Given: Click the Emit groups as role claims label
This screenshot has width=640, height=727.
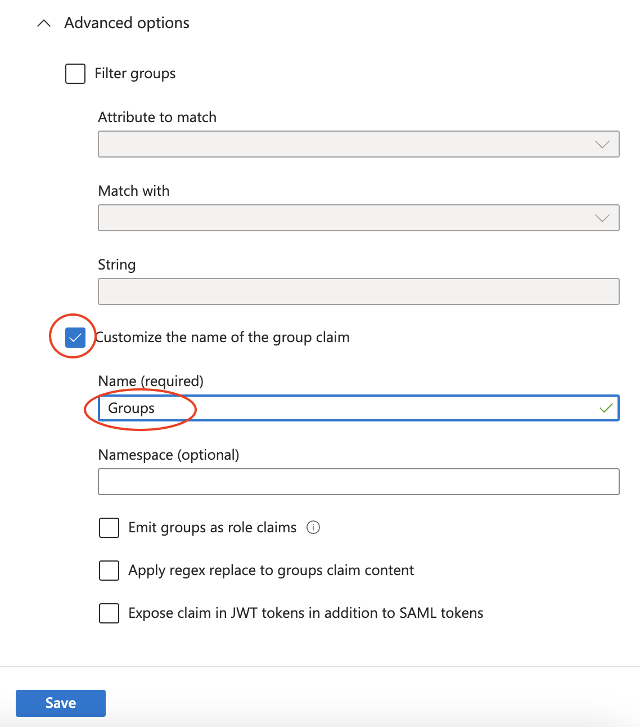Looking at the screenshot, I should (x=212, y=528).
